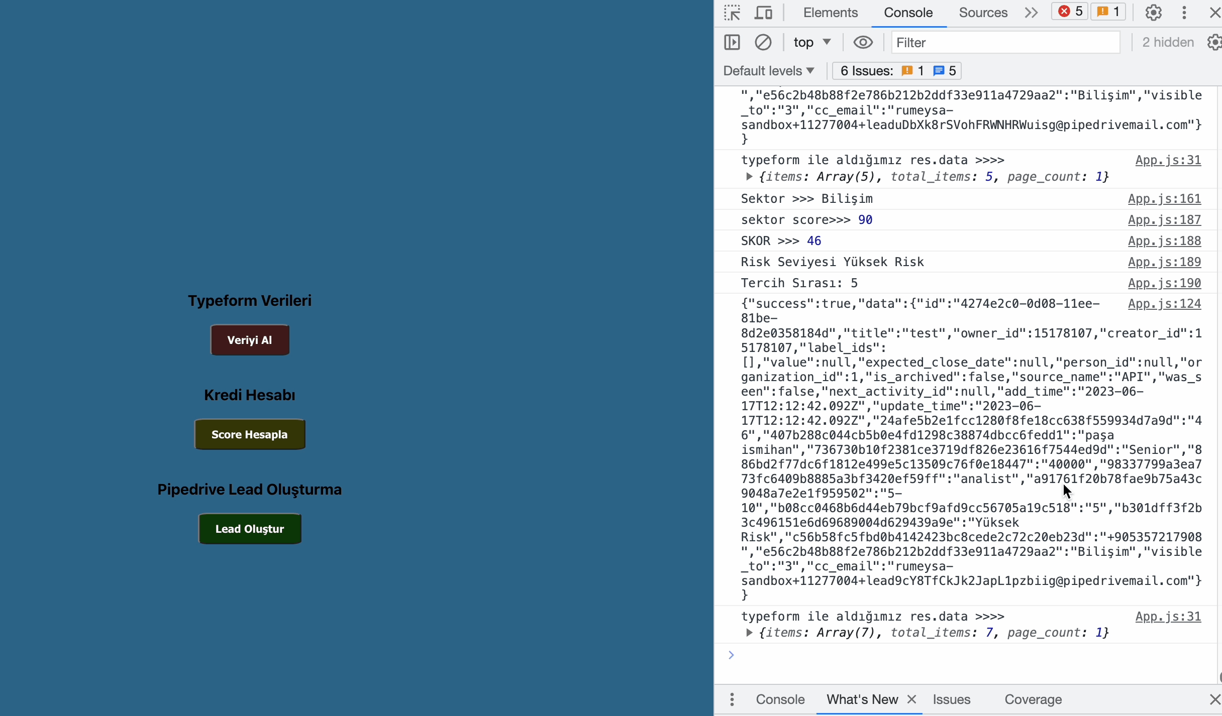Toggle the console sidebar panel icon

click(x=732, y=43)
